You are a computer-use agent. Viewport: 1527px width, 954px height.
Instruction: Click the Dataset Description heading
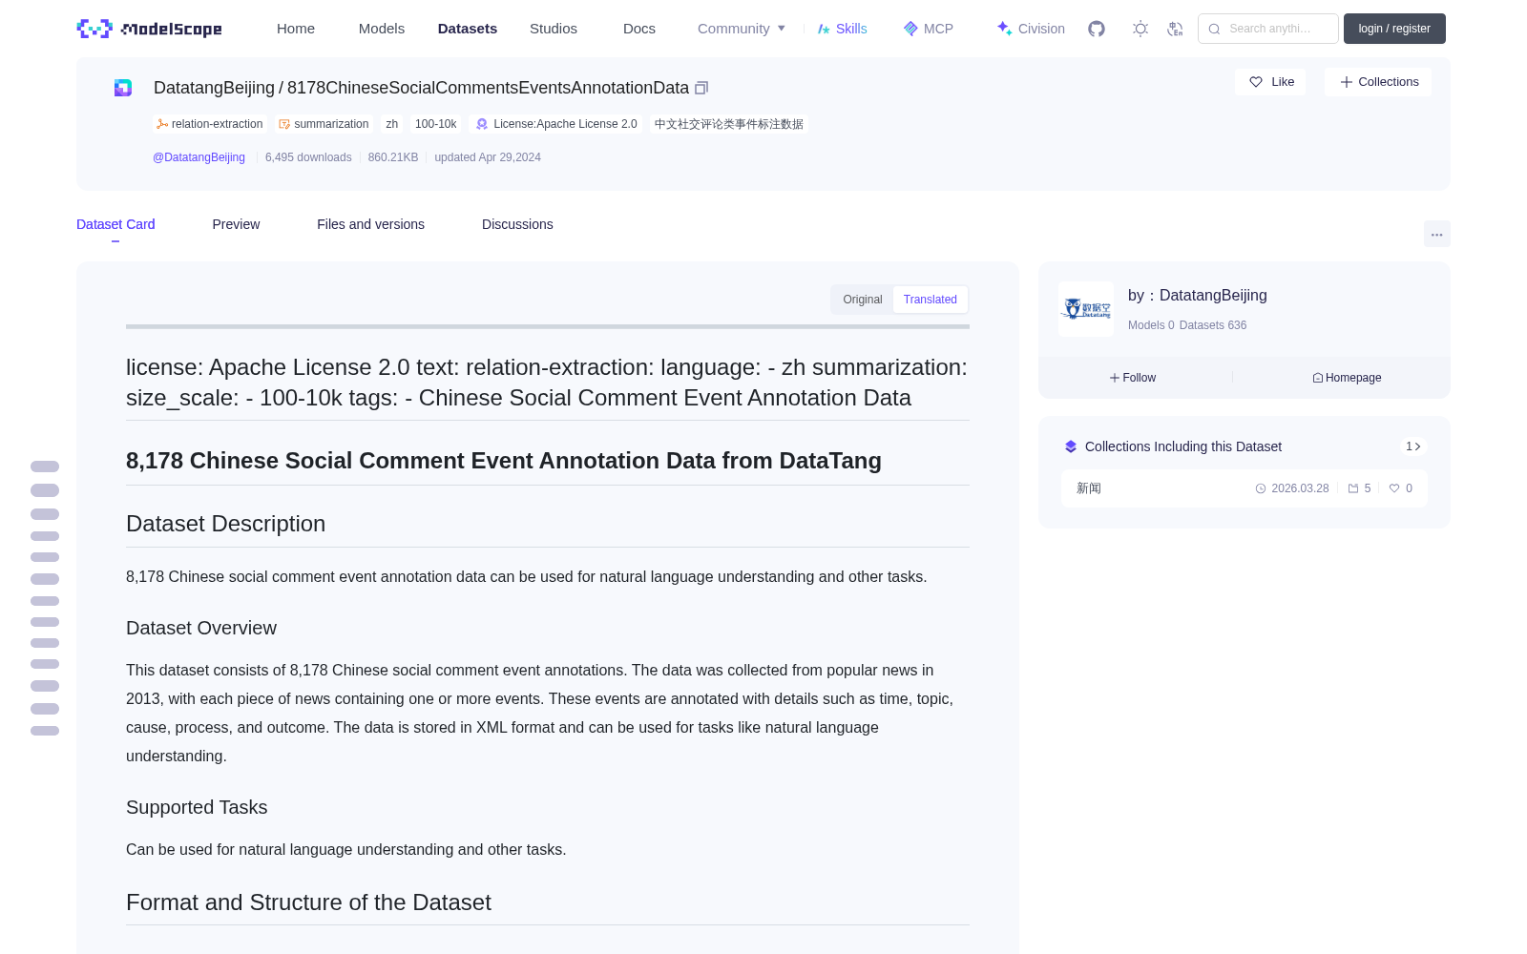pos(225,524)
